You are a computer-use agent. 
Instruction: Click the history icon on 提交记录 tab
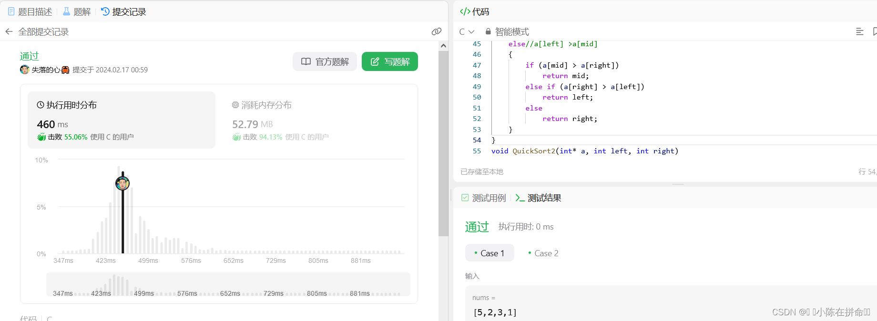pyautogui.click(x=105, y=11)
